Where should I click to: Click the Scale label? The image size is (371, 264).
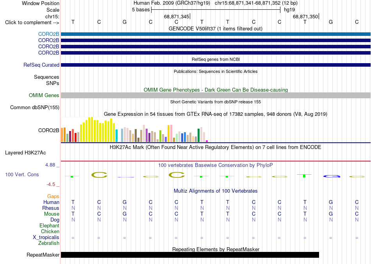coord(53,10)
